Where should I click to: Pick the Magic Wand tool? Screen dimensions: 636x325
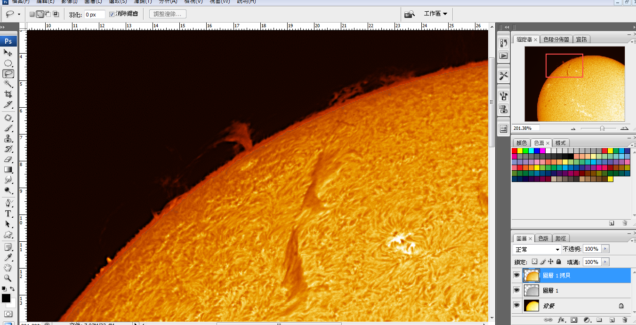pyautogui.click(x=8, y=84)
